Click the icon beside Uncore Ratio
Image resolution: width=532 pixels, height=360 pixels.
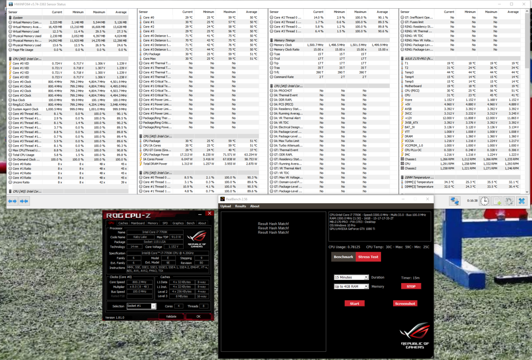(10, 182)
